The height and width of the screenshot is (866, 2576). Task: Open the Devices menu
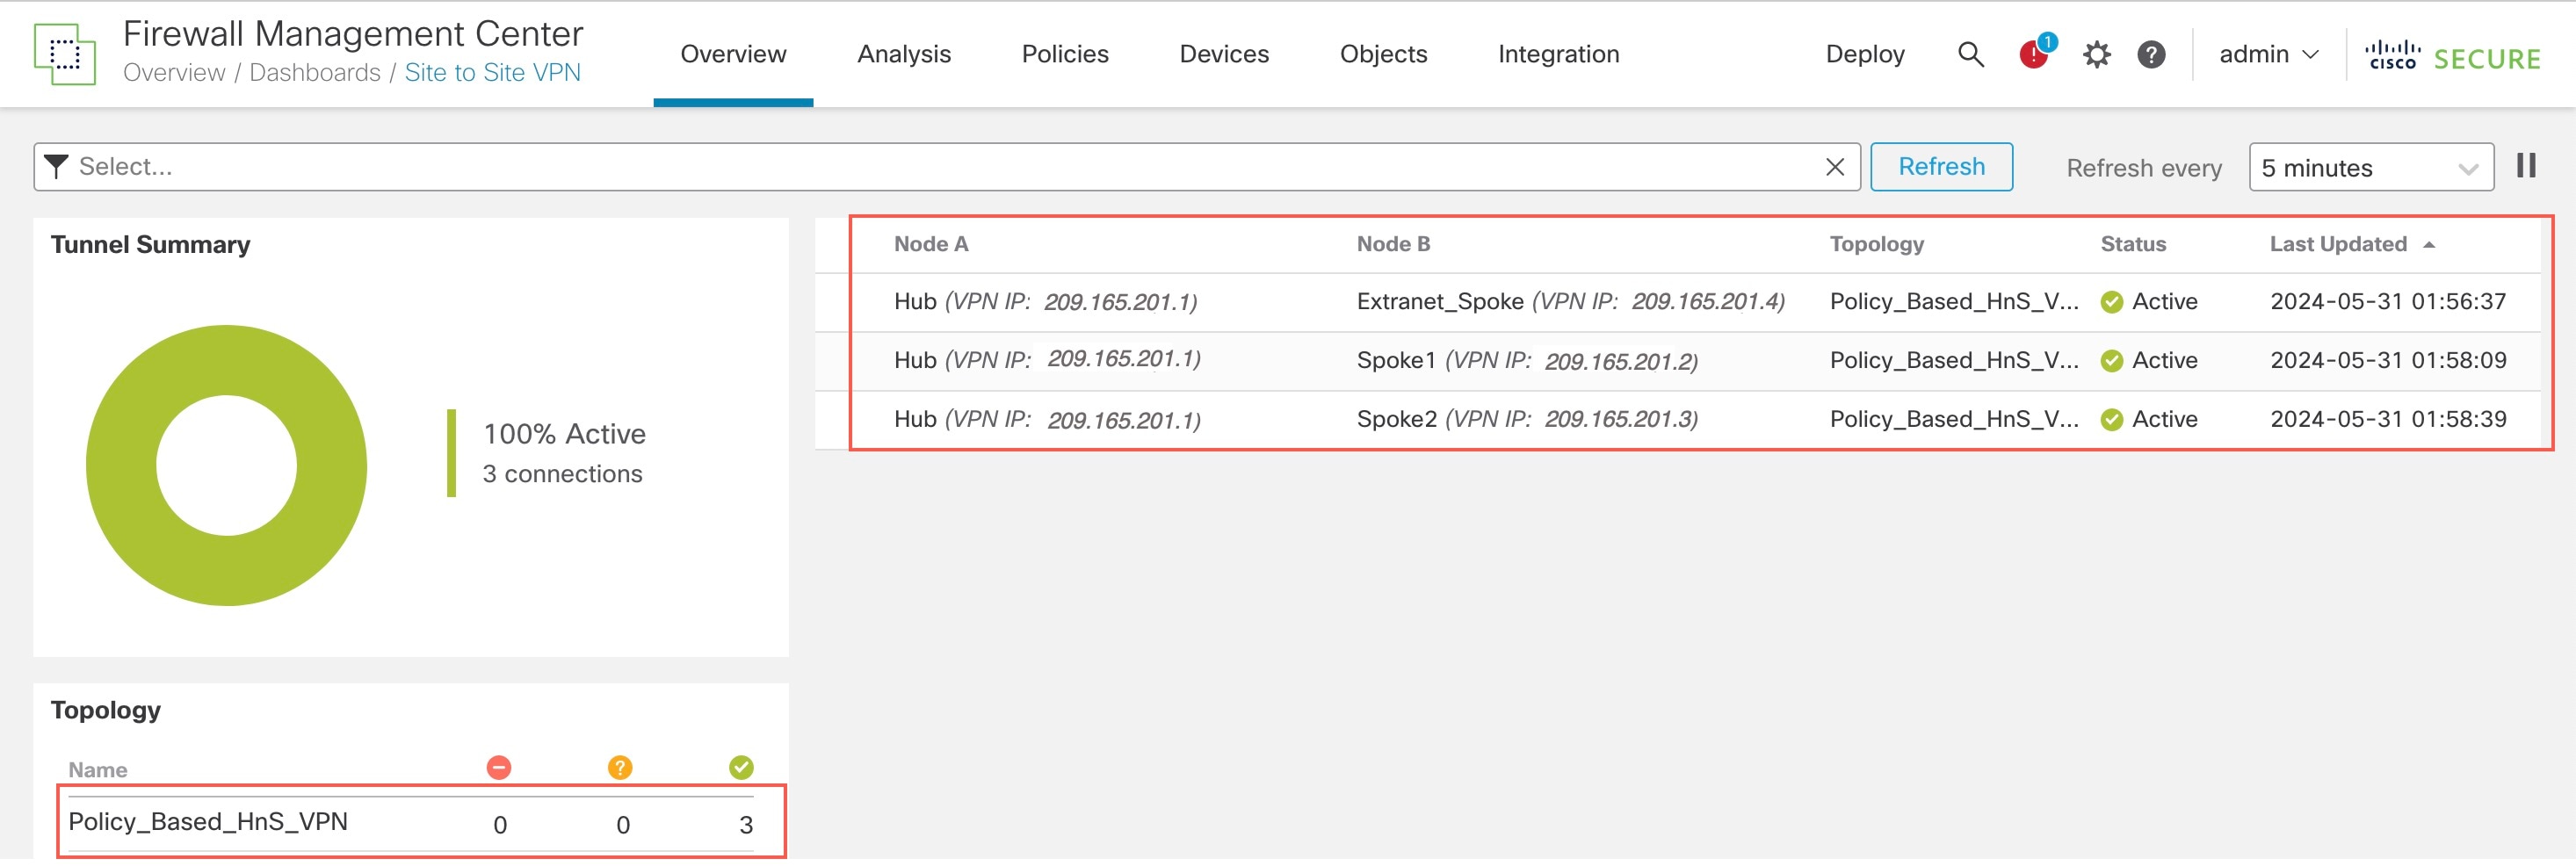[x=1223, y=54]
